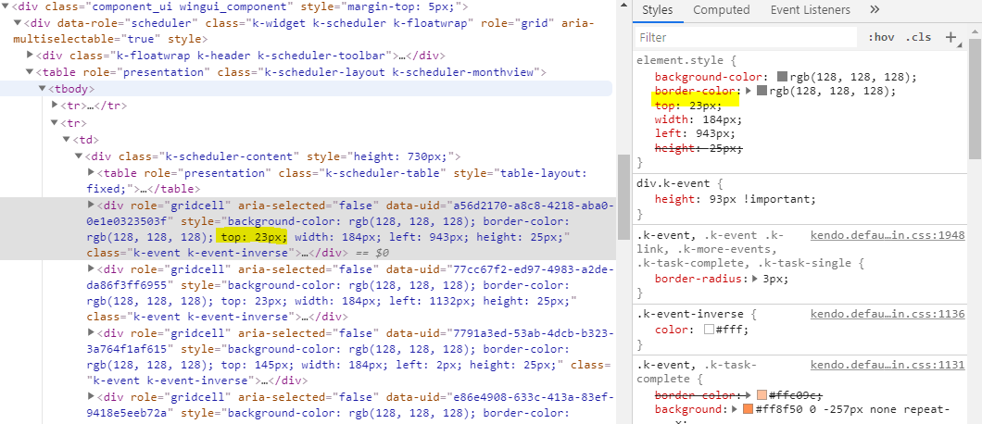
Task: Open the more tabs chevron in DevTools
Action: coord(875,10)
